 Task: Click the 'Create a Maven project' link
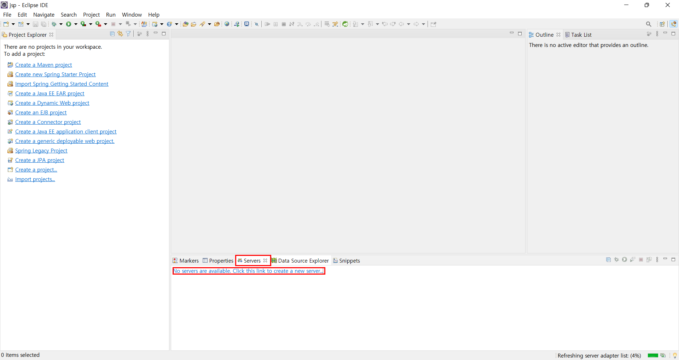[x=43, y=65]
